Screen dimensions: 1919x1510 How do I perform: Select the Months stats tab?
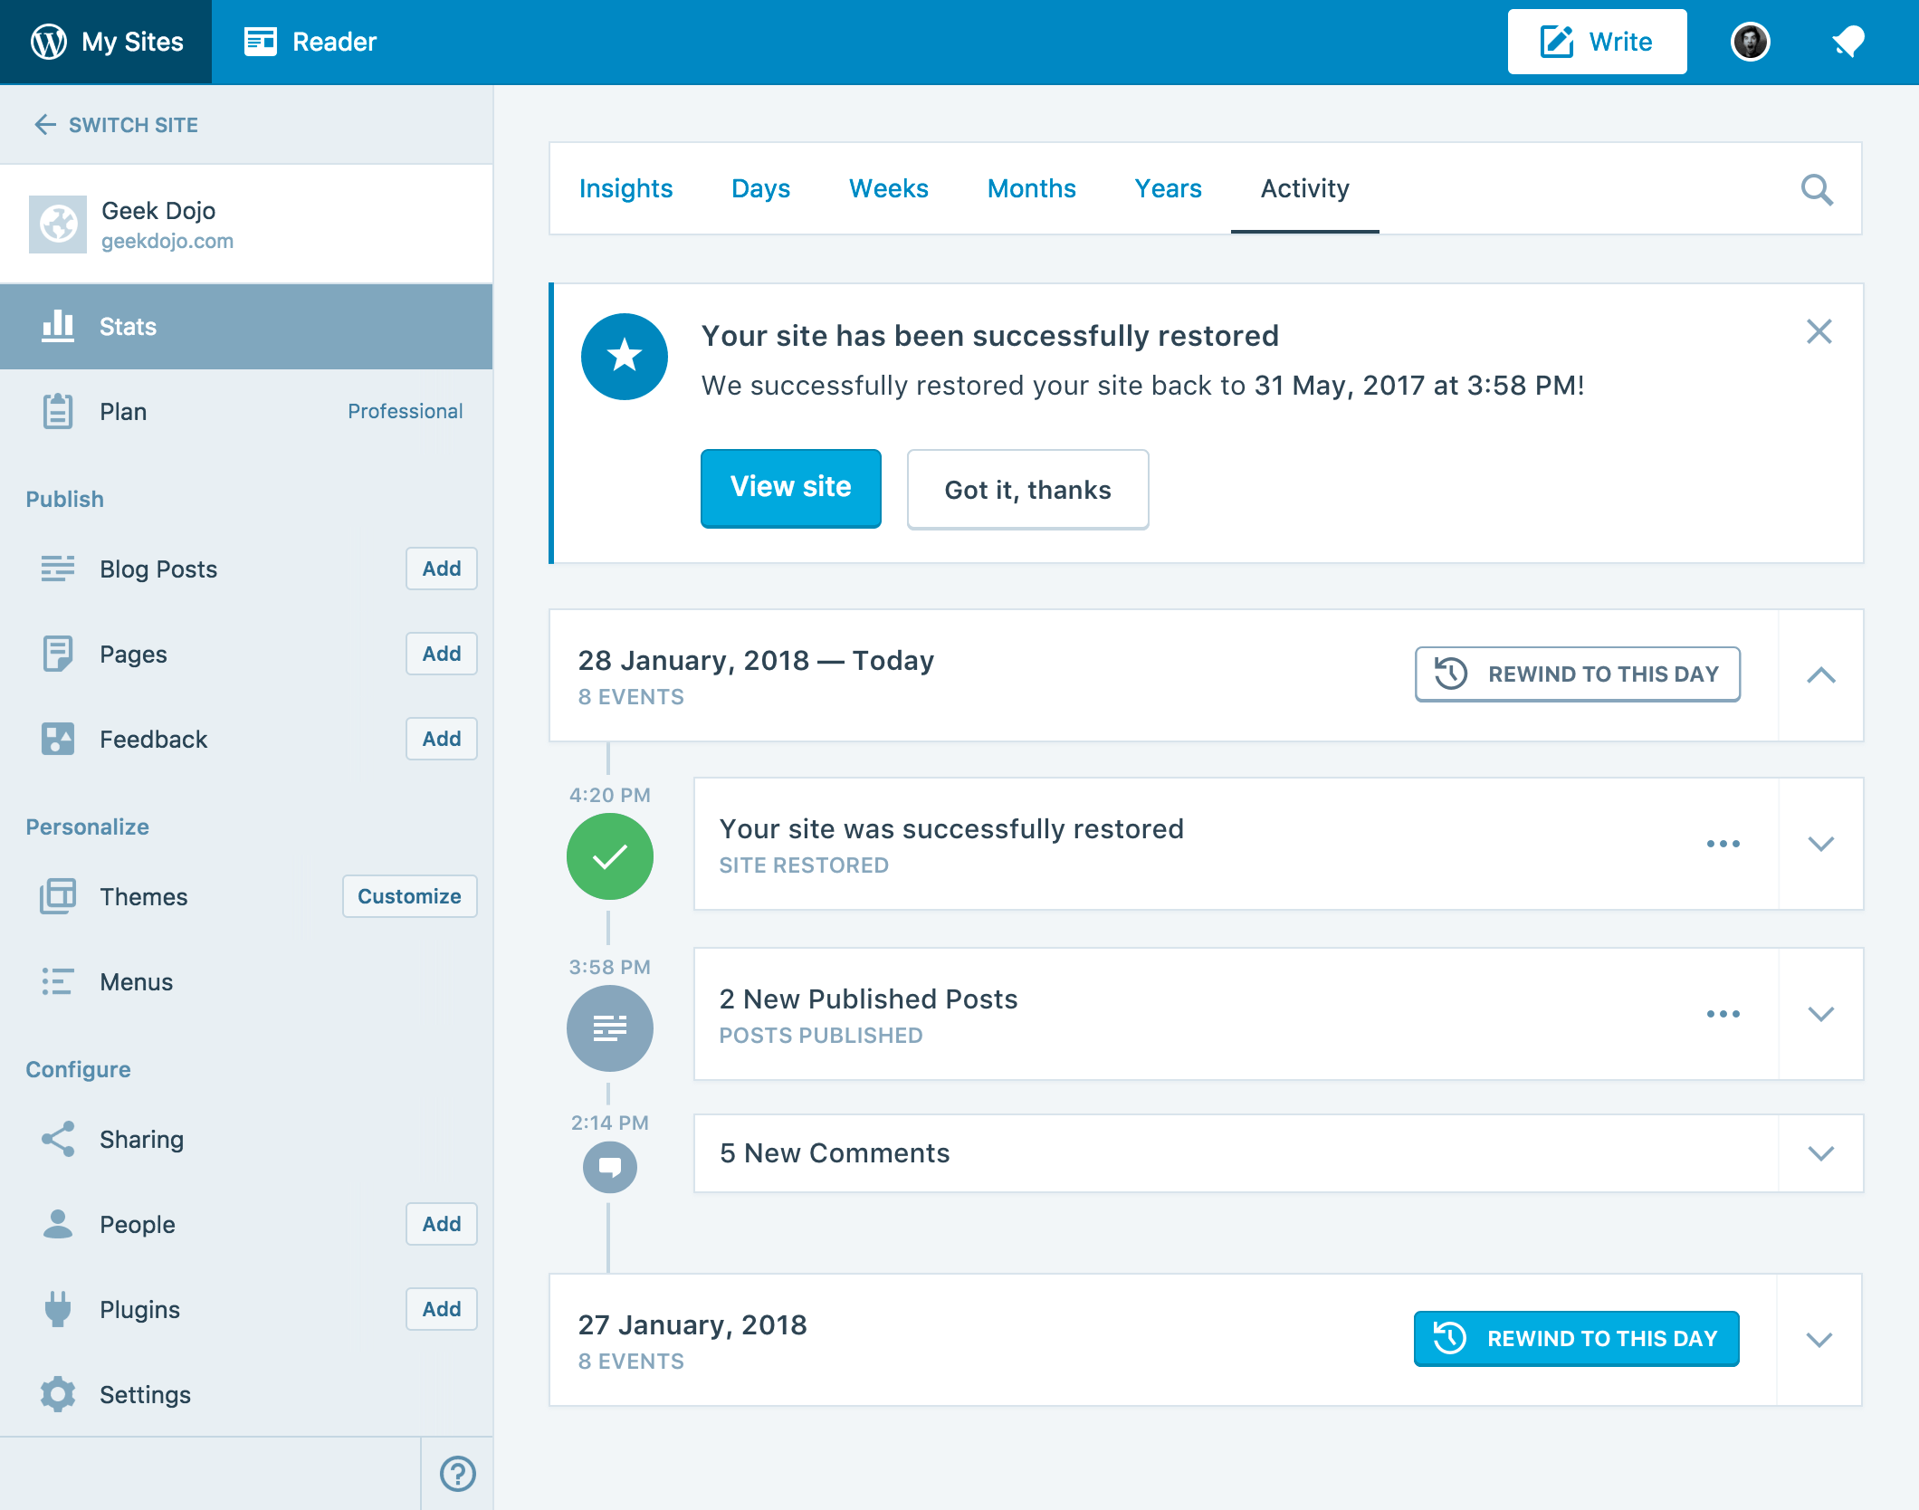(1031, 188)
